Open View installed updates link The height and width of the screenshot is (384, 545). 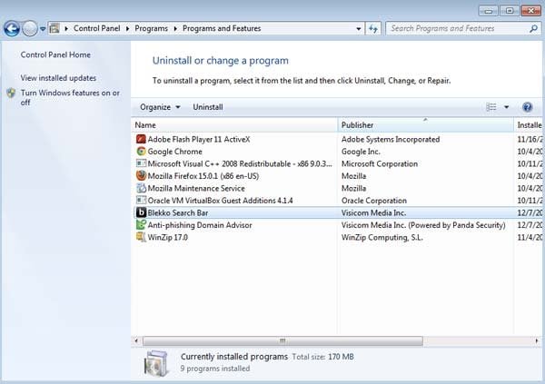pyautogui.click(x=58, y=78)
